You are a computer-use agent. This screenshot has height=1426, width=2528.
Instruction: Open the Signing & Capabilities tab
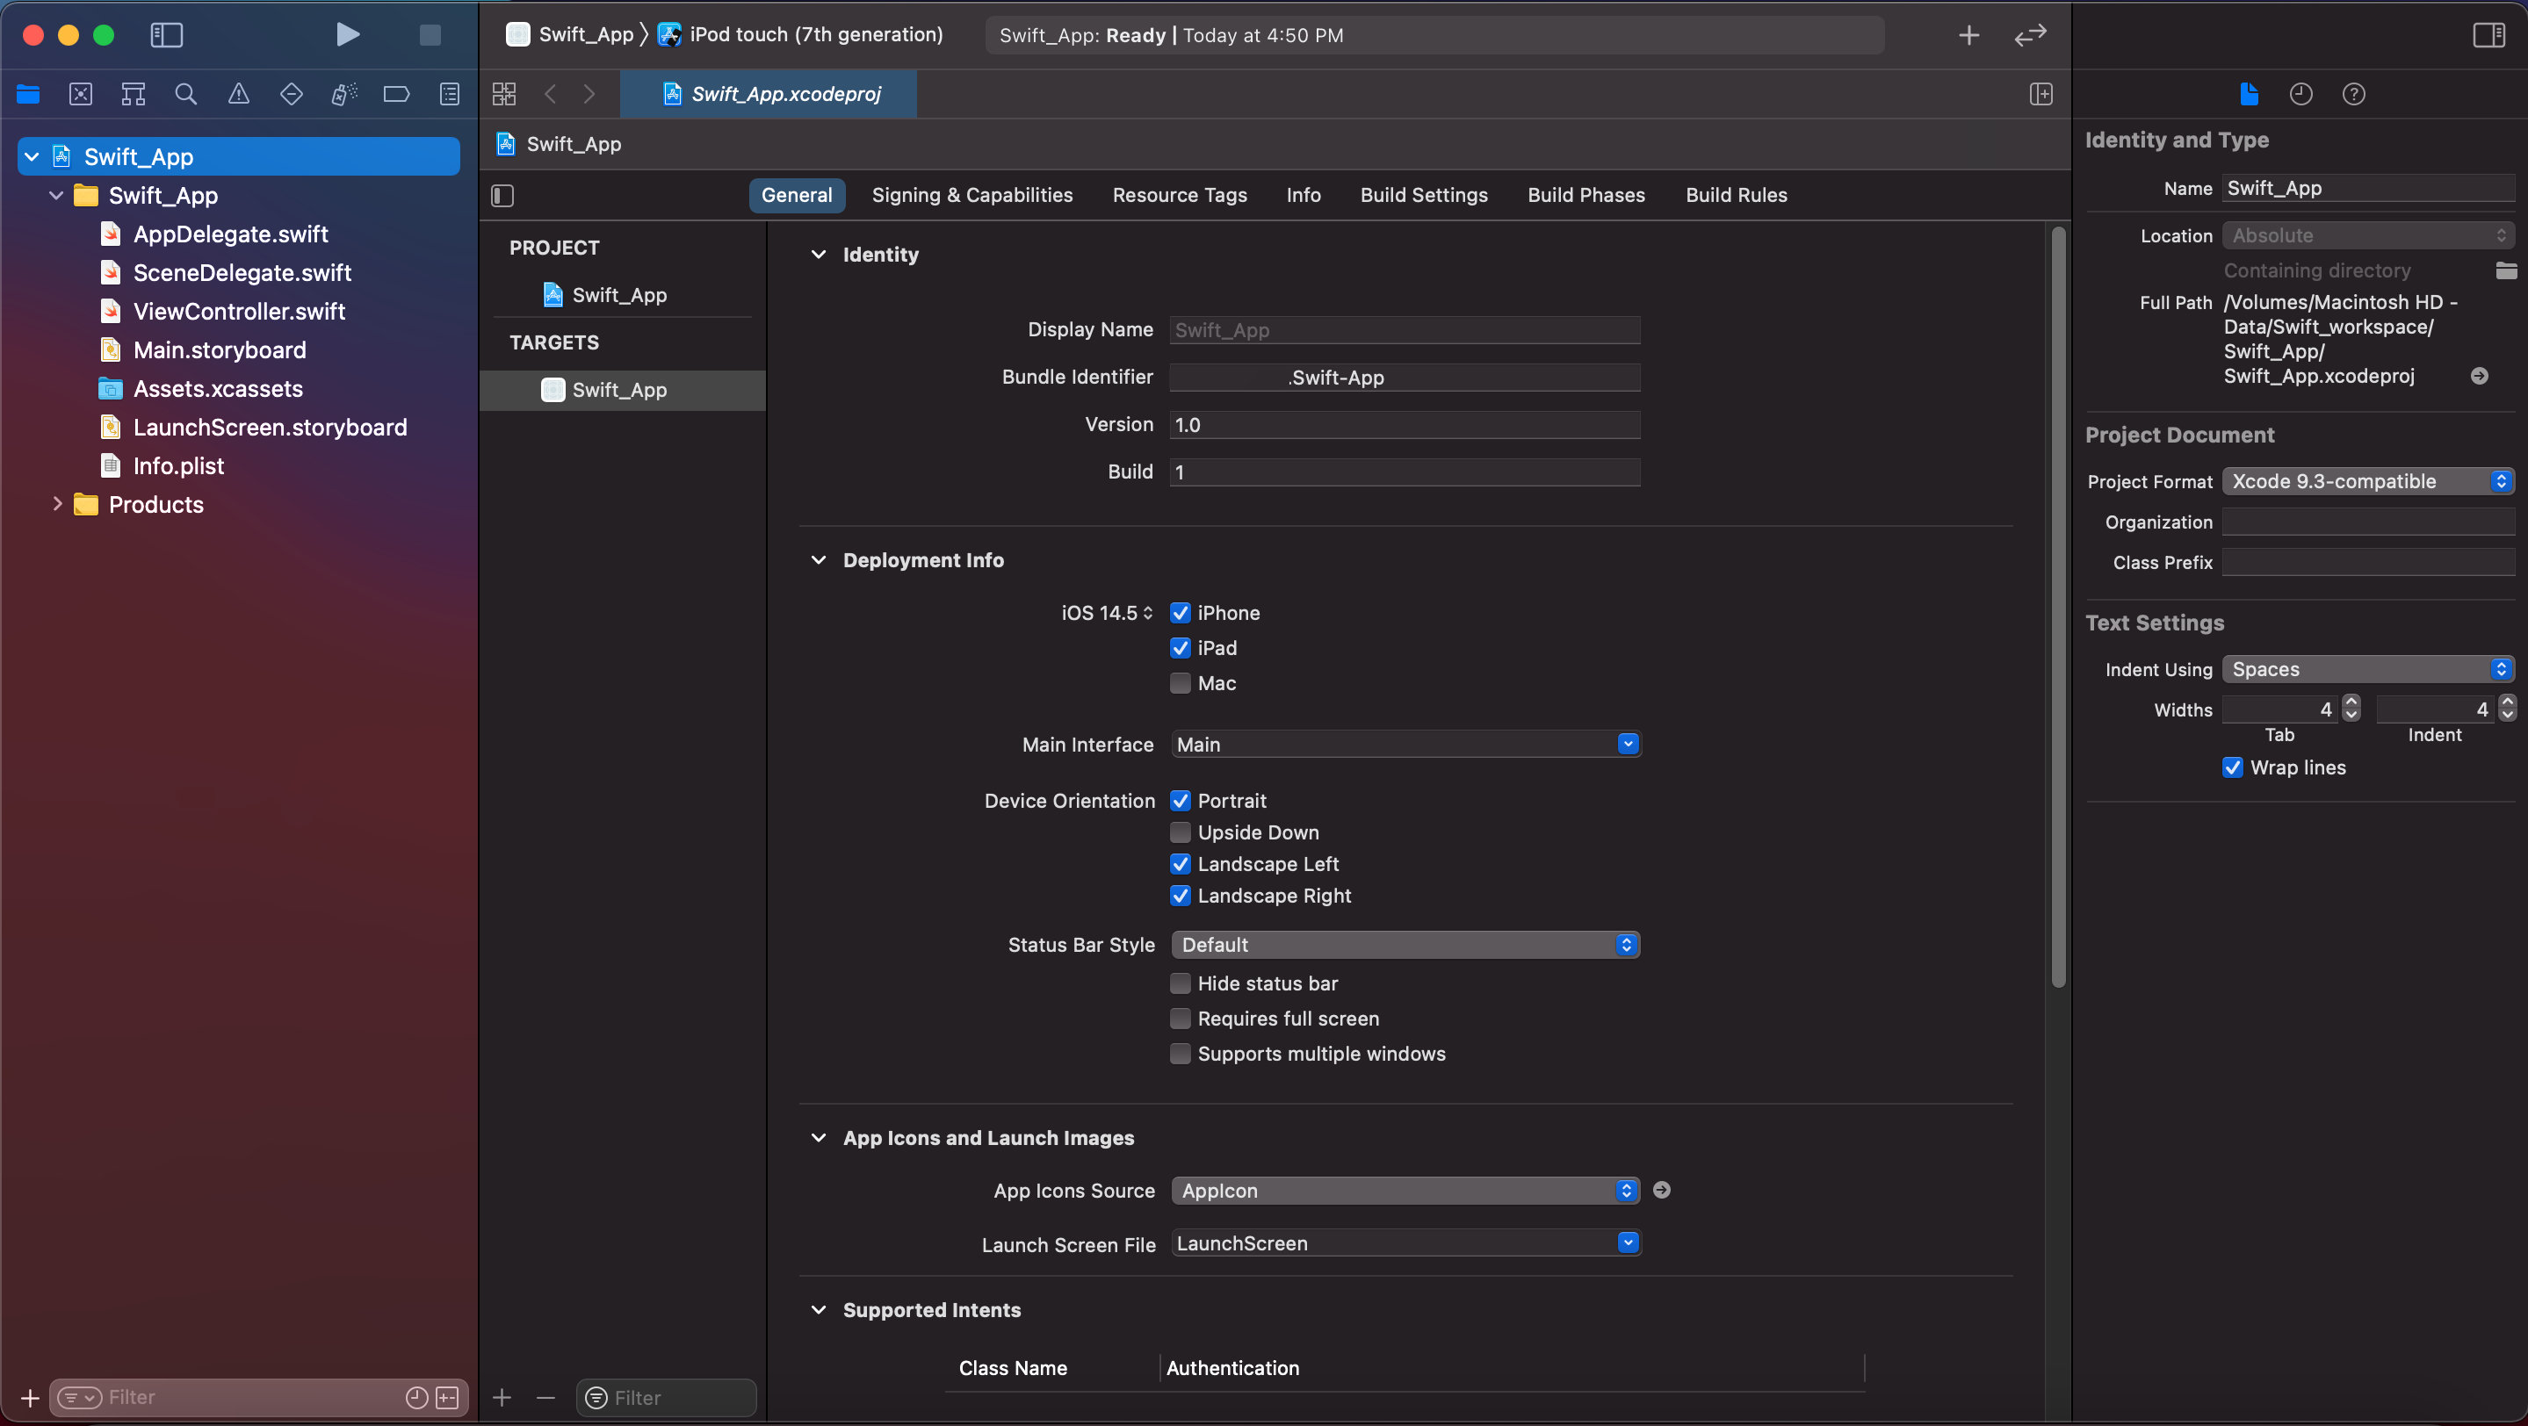tap(971, 195)
